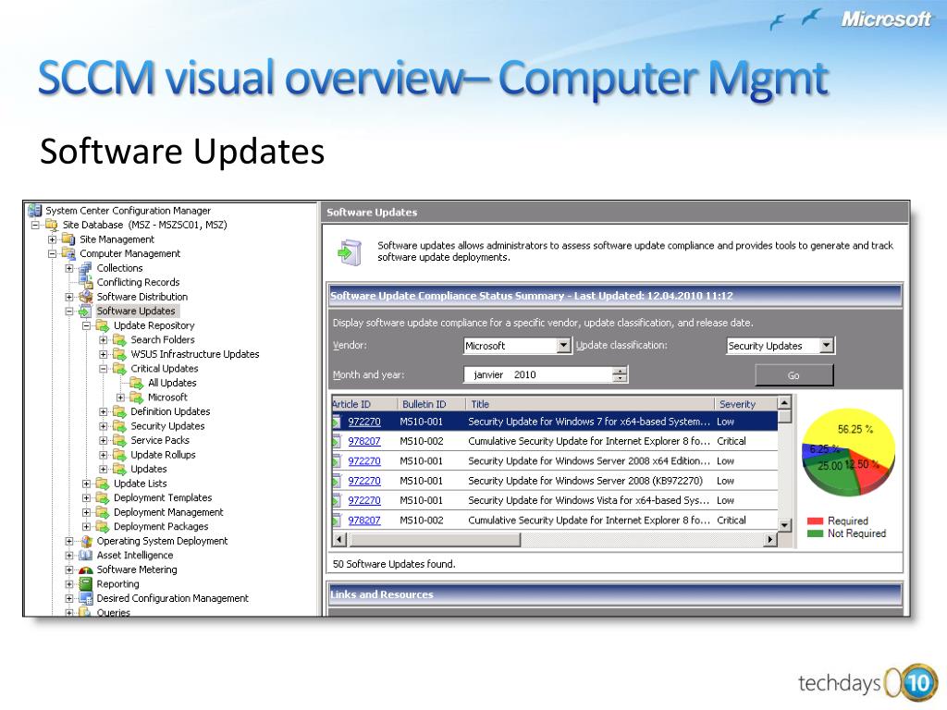947x710 pixels.
Task: Click the Update Rollups folder icon
Action: [x=119, y=455]
